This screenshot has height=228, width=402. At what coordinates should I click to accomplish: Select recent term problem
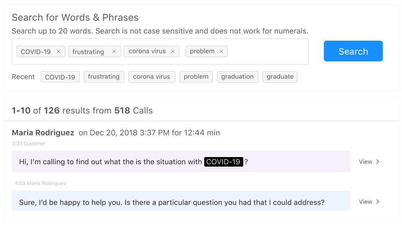tap(196, 77)
